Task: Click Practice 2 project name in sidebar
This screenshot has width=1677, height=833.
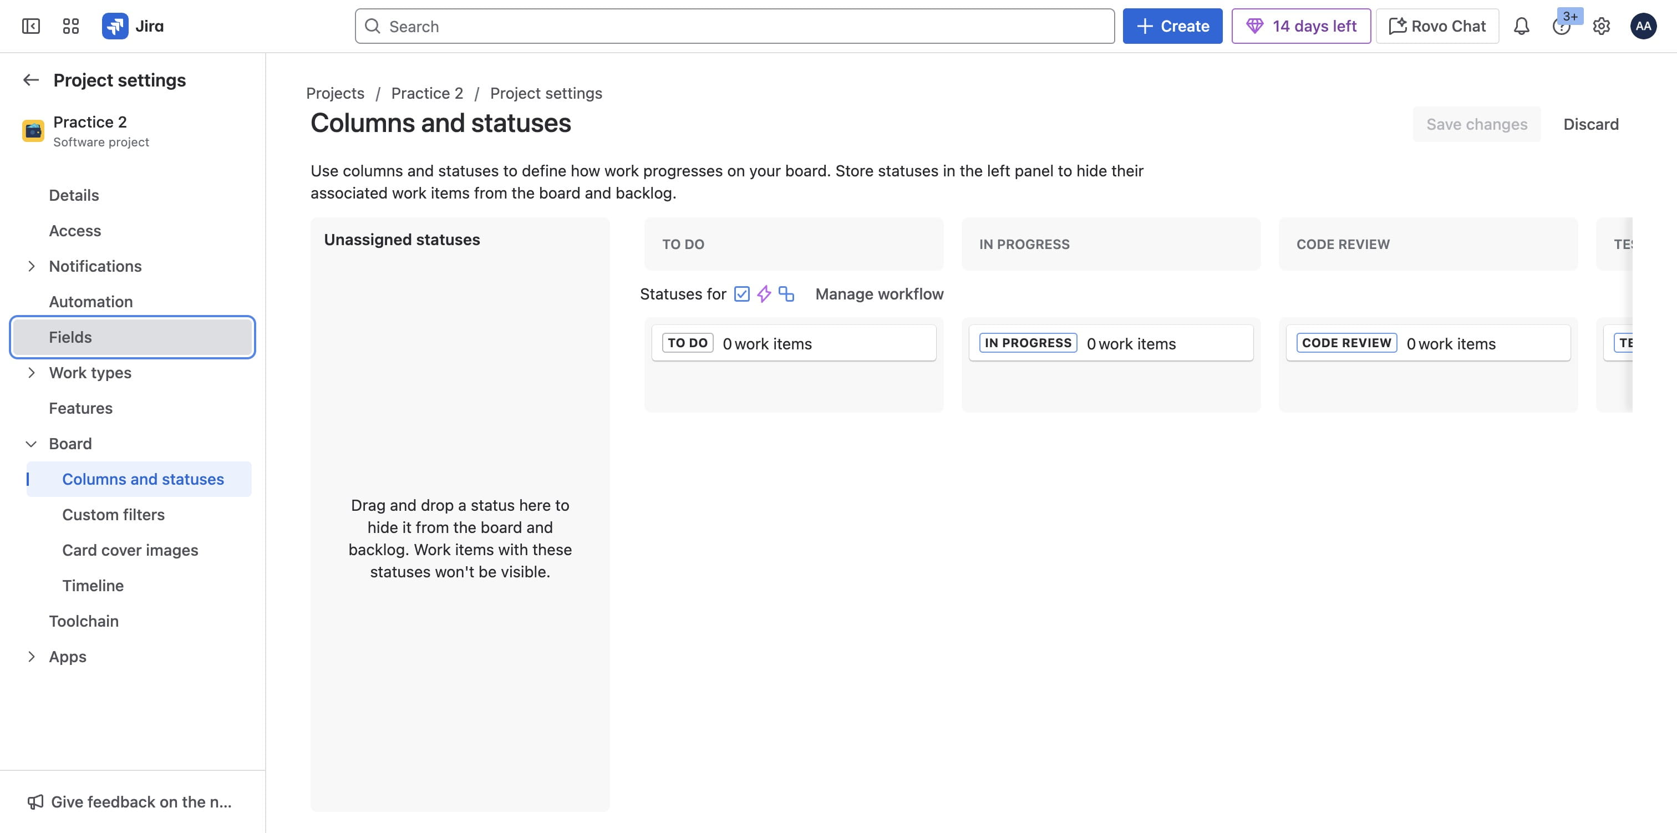Action: 90,122
